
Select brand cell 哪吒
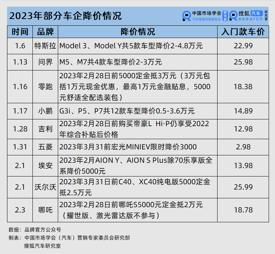[x=45, y=210]
